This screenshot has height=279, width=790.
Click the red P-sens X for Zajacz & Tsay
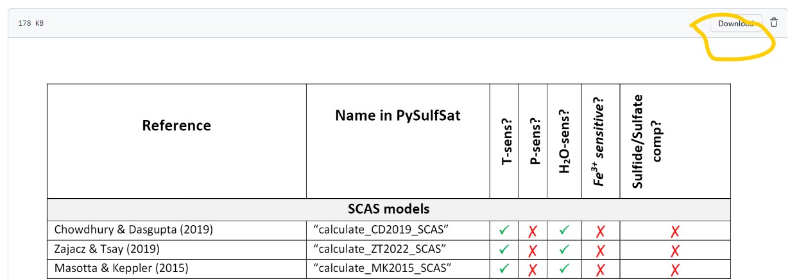[x=533, y=250]
